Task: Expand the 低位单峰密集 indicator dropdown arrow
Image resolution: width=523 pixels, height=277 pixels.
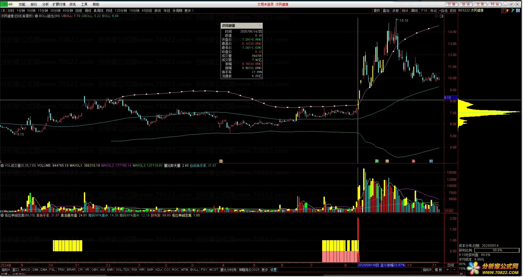Action: [x=2, y=215]
